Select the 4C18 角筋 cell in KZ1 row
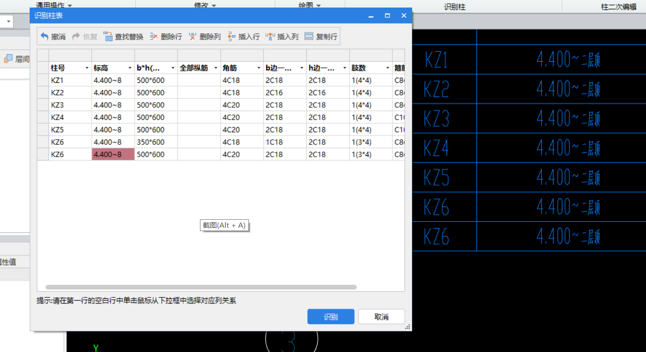This screenshot has height=352, width=646. point(242,80)
